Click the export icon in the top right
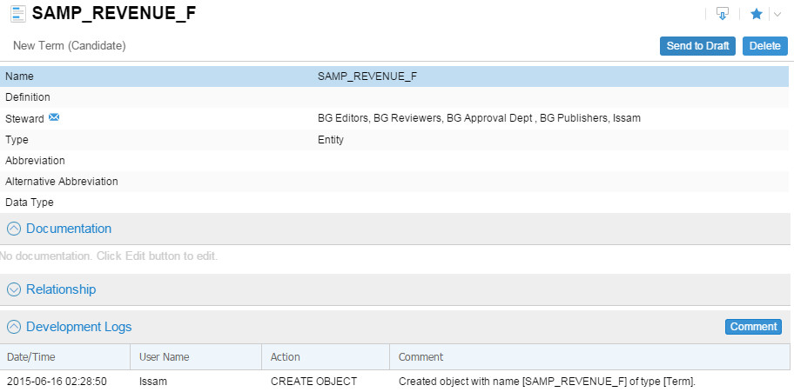794x392 pixels. pyautogui.click(x=723, y=14)
